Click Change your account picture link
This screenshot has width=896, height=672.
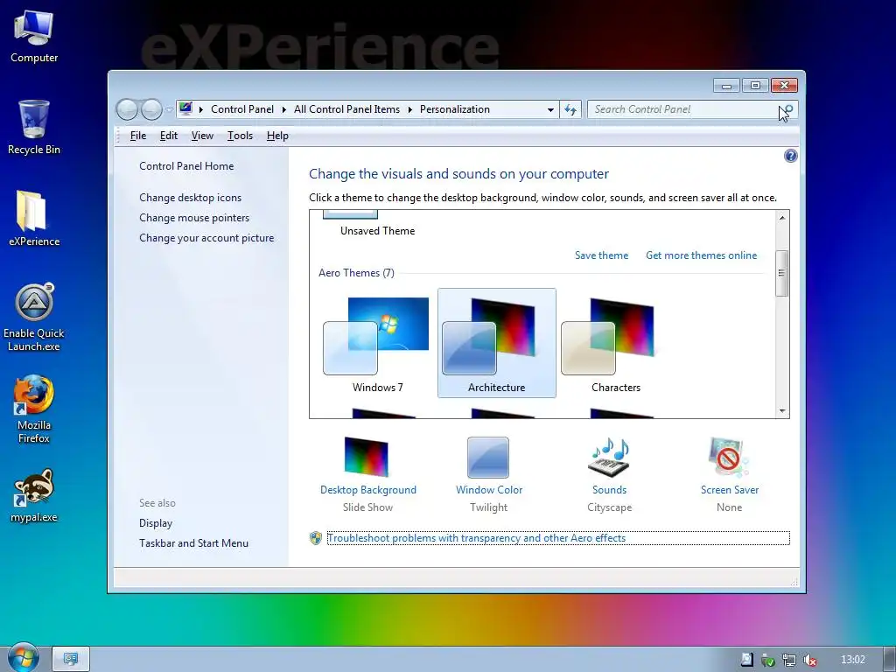coord(206,238)
